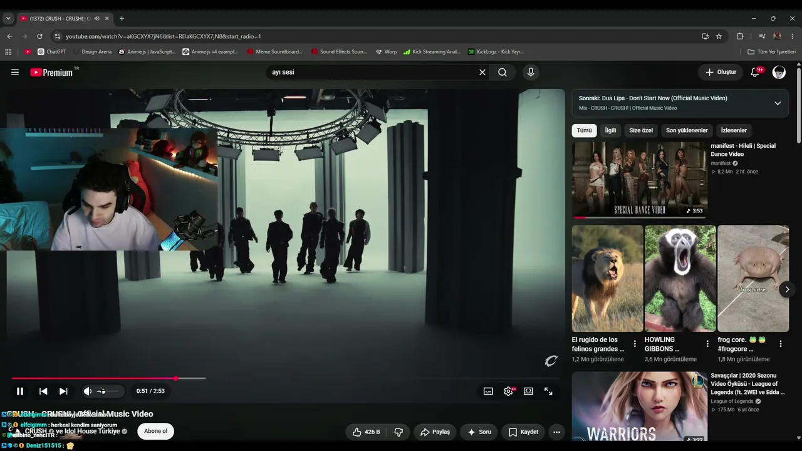Open 'manifest - Hileli | Special Dance Video' title
The width and height of the screenshot is (802, 451).
coord(743,150)
